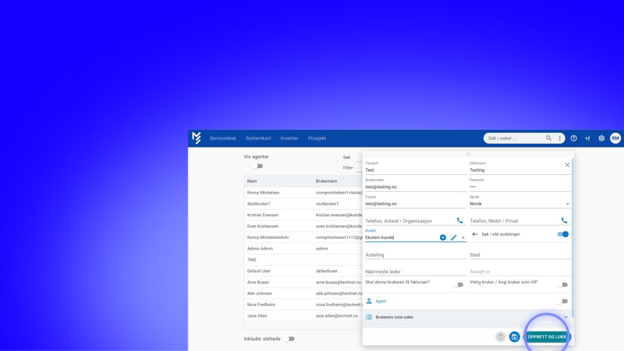Open the Servicedesk menu
This screenshot has width=624, height=351.
point(223,138)
